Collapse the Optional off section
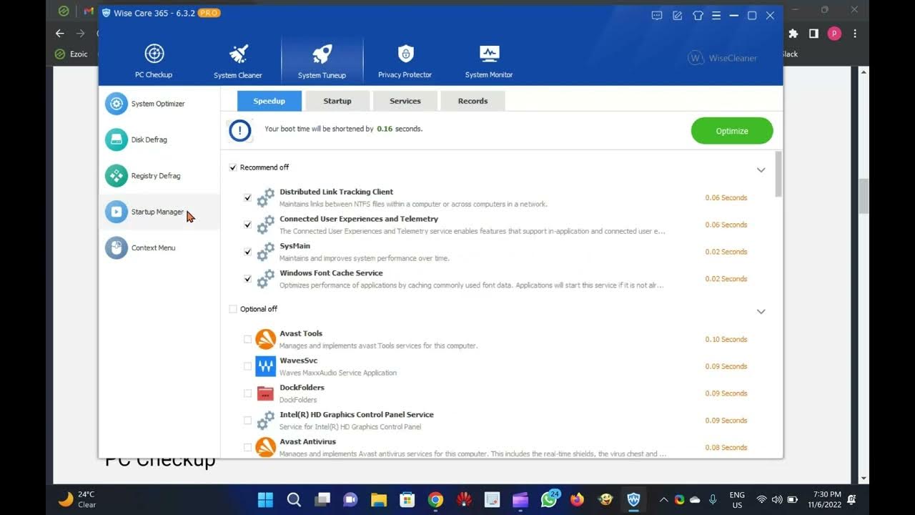 tap(761, 311)
